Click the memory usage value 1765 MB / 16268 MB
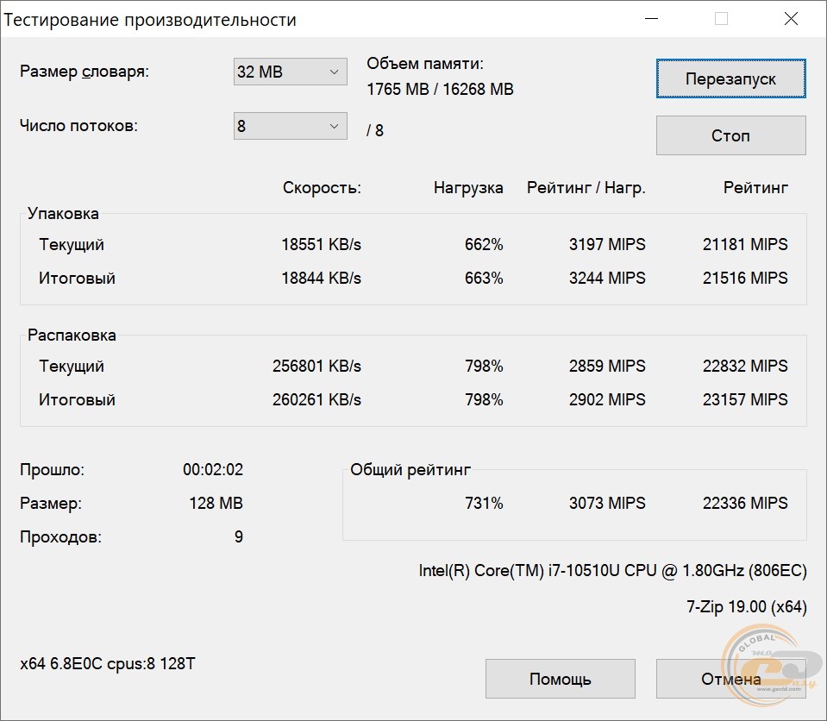 (440, 89)
